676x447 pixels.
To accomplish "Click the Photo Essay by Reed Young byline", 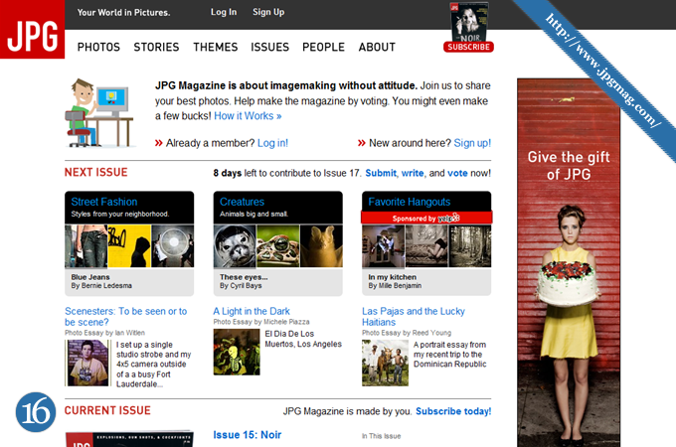I will (x=407, y=333).
